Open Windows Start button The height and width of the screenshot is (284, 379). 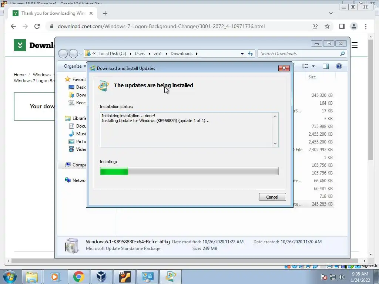(x=10, y=277)
